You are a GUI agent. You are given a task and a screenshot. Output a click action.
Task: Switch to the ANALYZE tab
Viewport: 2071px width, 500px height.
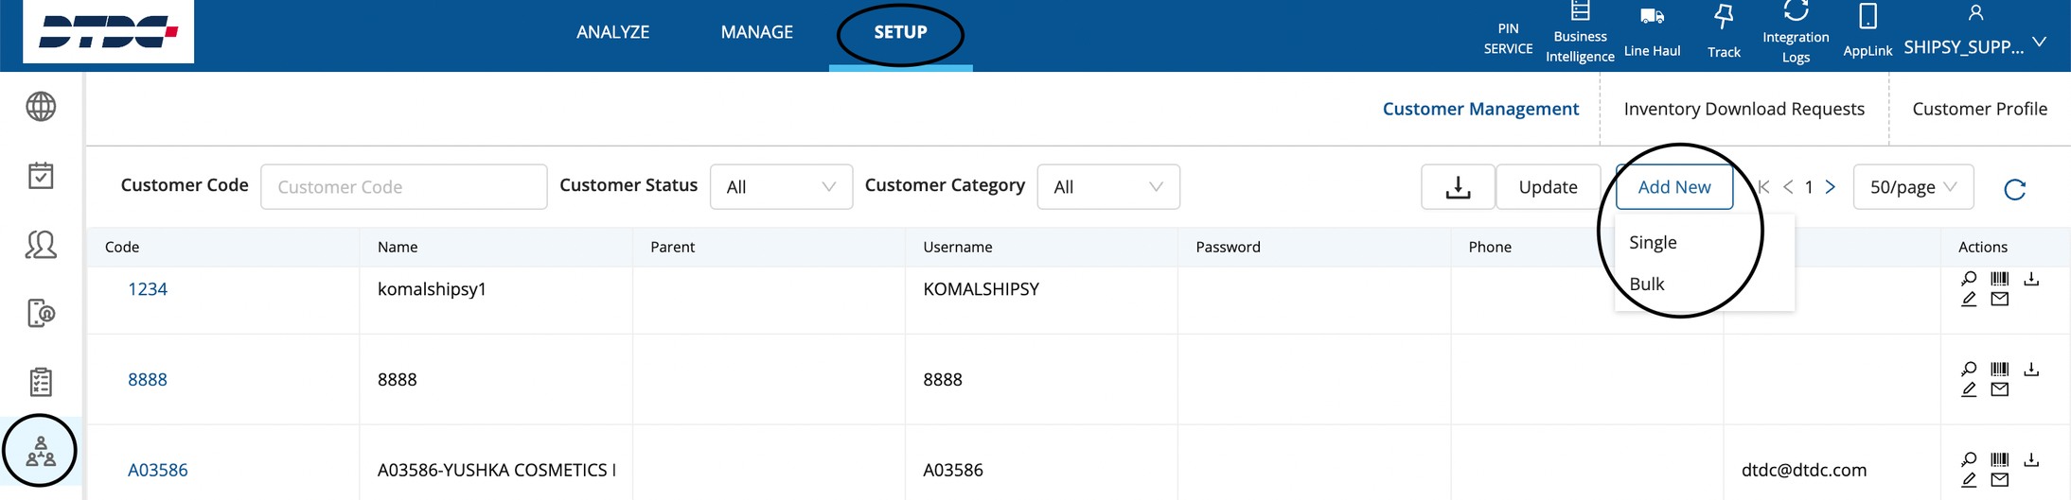tap(612, 32)
